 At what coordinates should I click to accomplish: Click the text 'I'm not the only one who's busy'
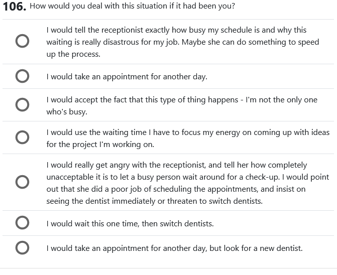point(281,100)
